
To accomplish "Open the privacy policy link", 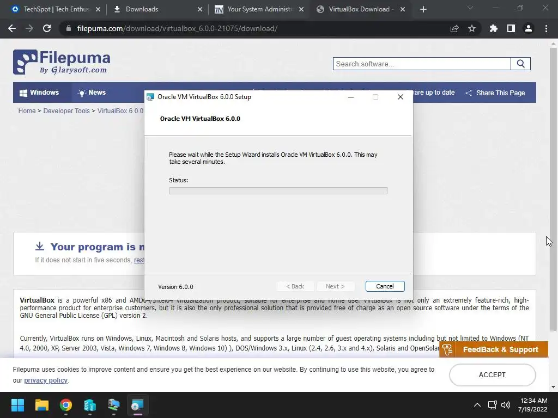I will click(46, 380).
